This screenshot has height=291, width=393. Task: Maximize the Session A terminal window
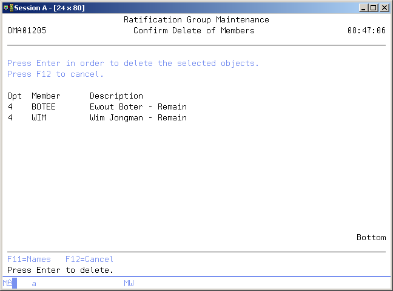coord(374,7)
